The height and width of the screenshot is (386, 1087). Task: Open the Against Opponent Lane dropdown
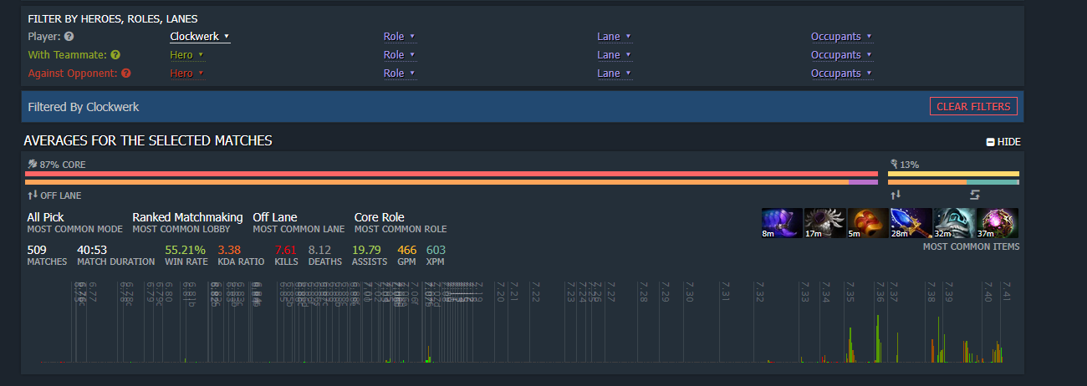pyautogui.click(x=614, y=73)
